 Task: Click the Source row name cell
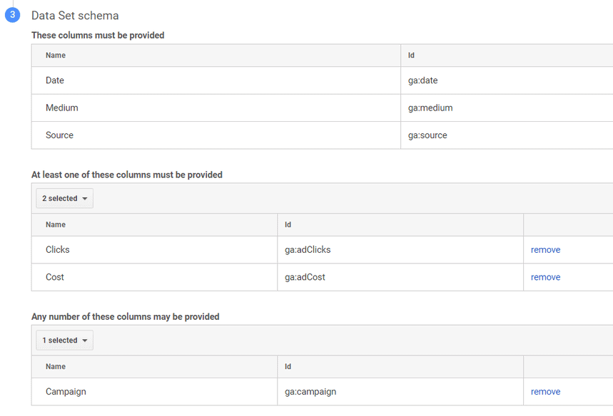pyautogui.click(x=59, y=135)
